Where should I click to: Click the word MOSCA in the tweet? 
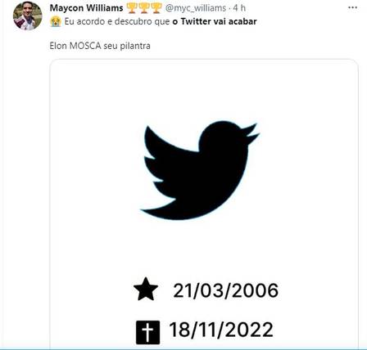[x=85, y=46]
